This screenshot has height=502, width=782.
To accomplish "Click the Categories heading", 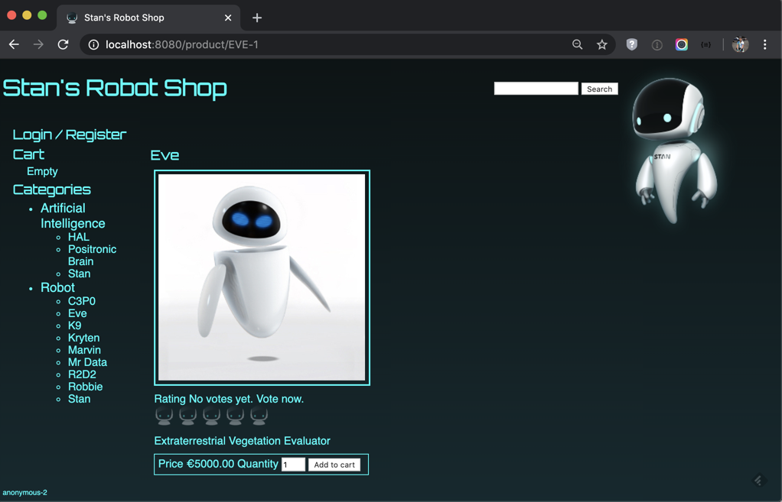I will (x=52, y=189).
